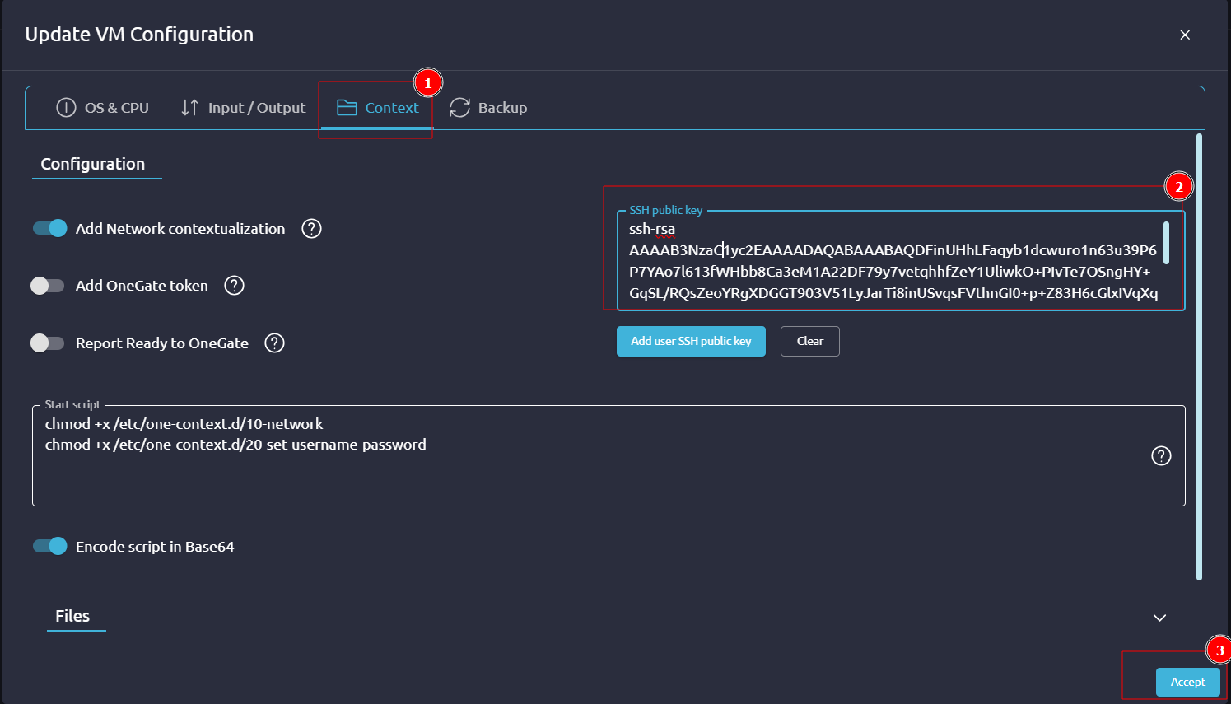Image resolution: width=1231 pixels, height=704 pixels.
Task: Disable Add Network contextualization switch
Action: tap(49, 228)
